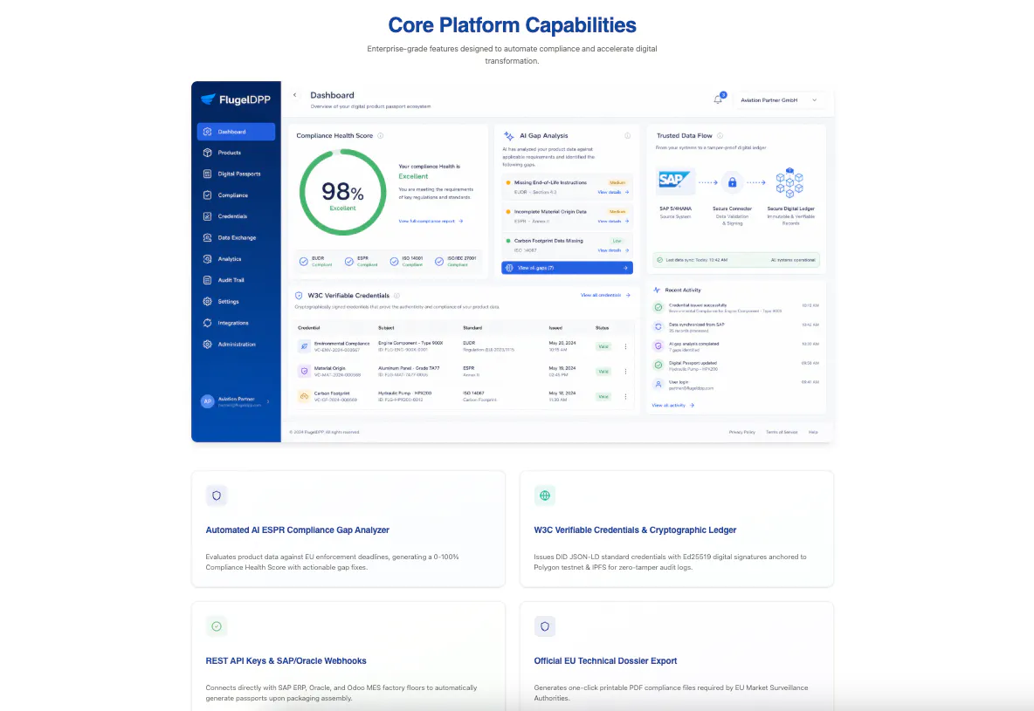The height and width of the screenshot is (711, 1034).
Task: Click the Secure Digital Ledger cubes icon
Action: (789, 182)
